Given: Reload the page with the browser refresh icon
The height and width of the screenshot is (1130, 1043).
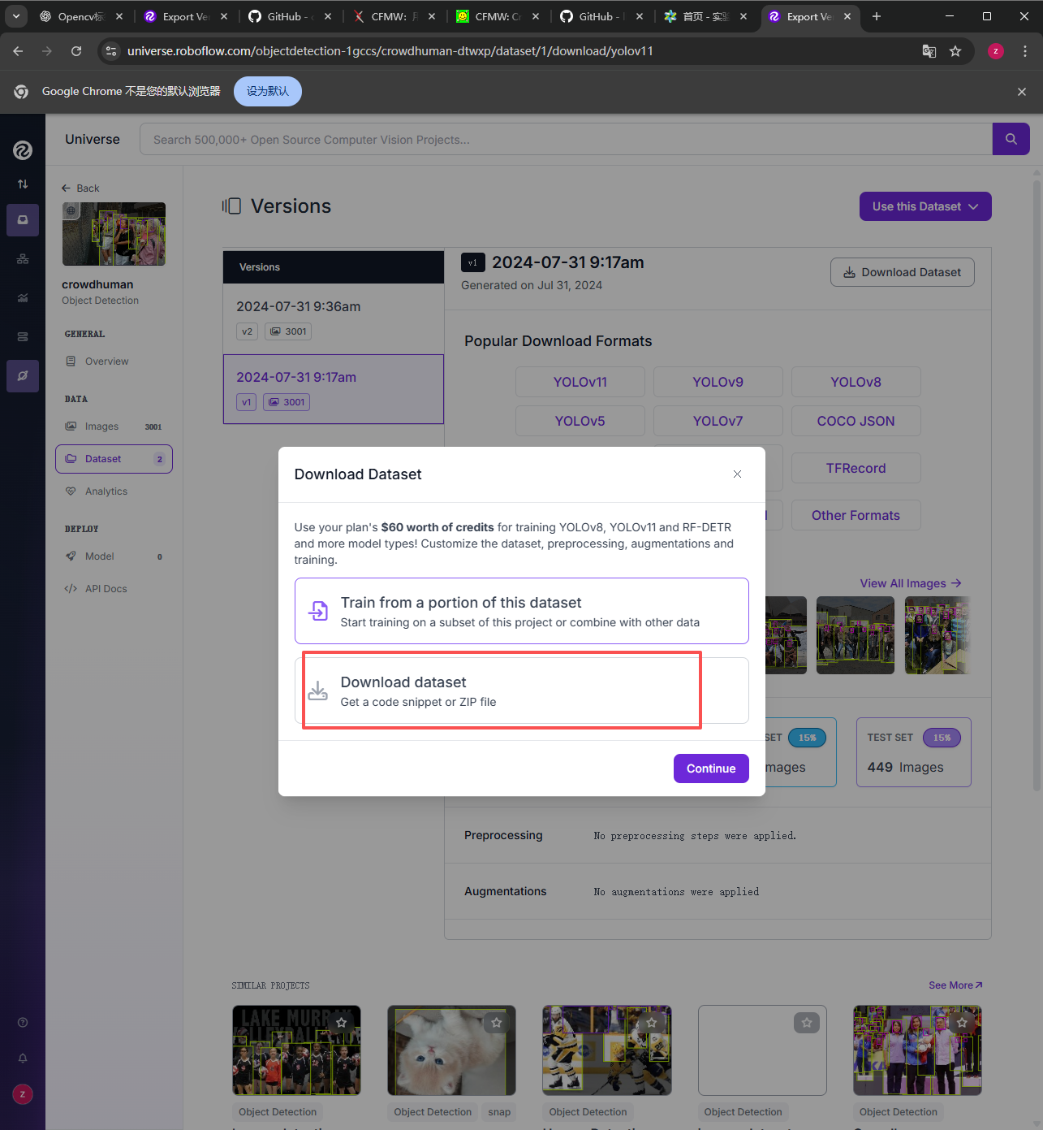Looking at the screenshot, I should click(x=76, y=51).
